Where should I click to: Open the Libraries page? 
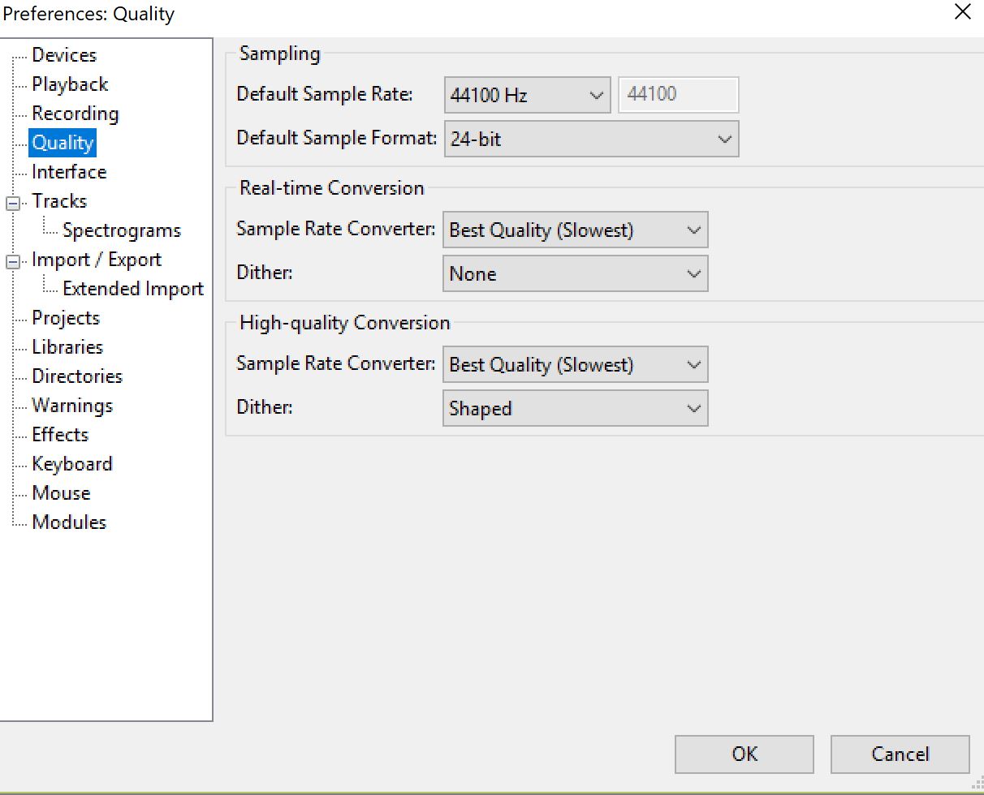pos(67,347)
